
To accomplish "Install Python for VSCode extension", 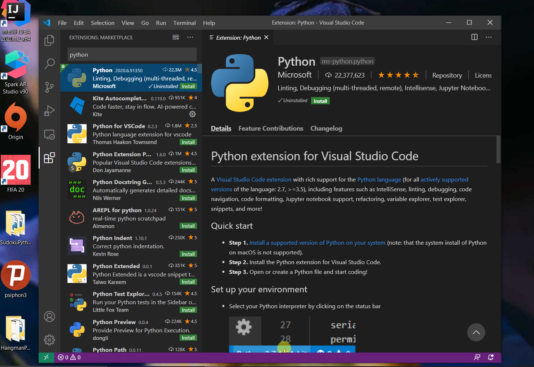I will [x=188, y=142].
